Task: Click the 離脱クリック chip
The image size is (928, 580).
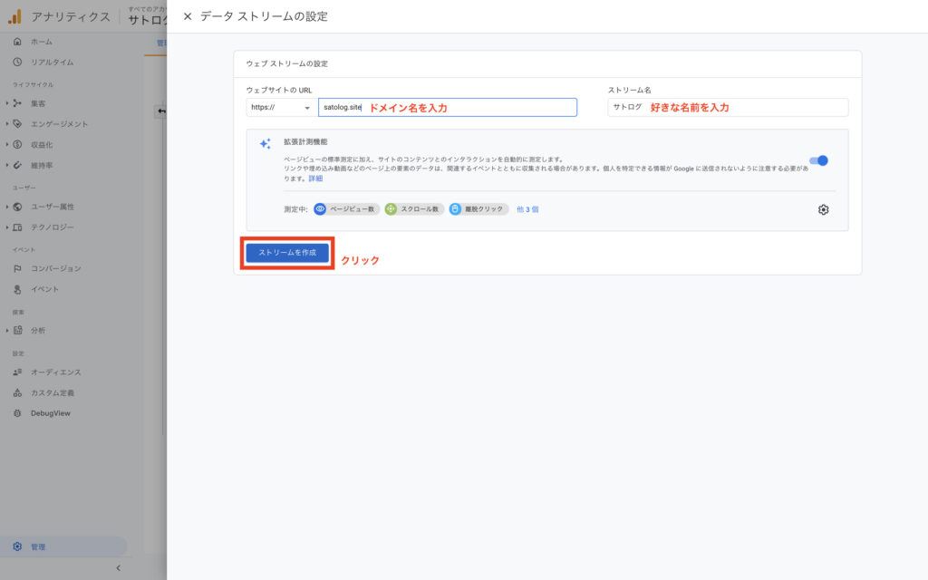Action: [478, 209]
